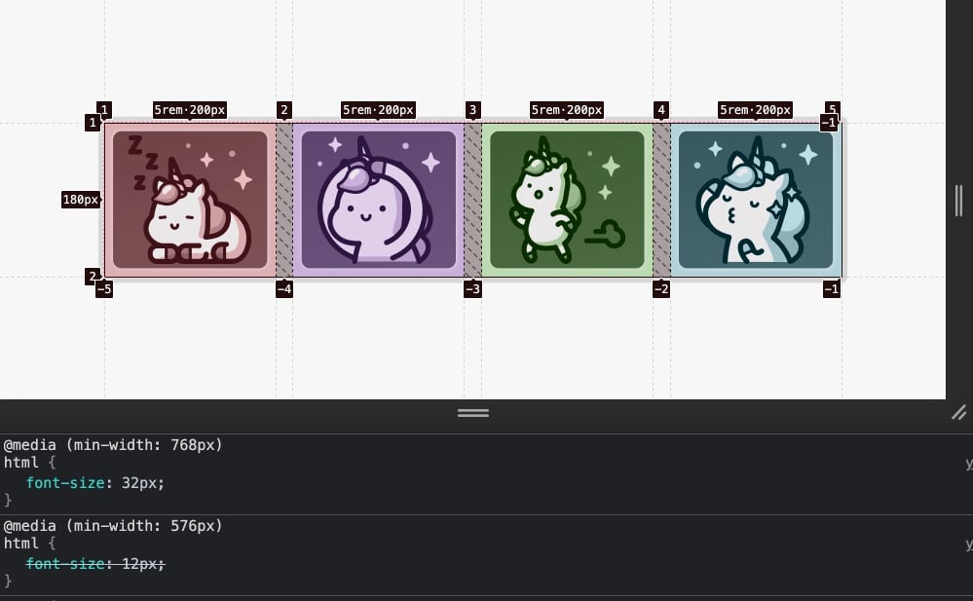Click the purple rolling unicorn tile

tap(379, 200)
